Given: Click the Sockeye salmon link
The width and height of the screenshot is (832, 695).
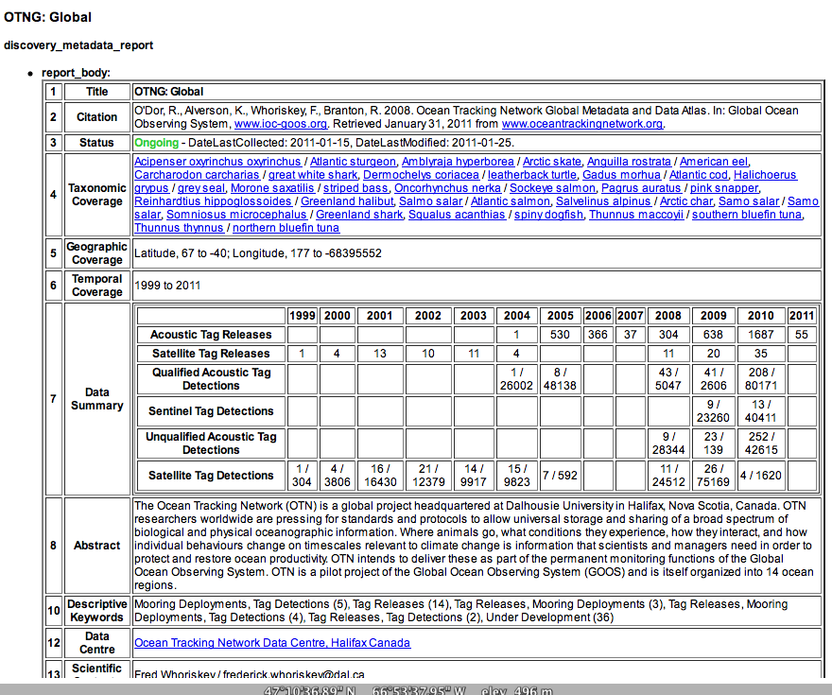Looking at the screenshot, I should (552, 188).
